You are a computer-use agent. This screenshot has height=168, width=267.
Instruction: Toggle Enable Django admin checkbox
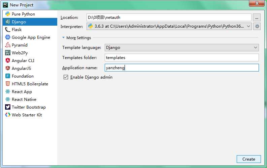click(66, 77)
